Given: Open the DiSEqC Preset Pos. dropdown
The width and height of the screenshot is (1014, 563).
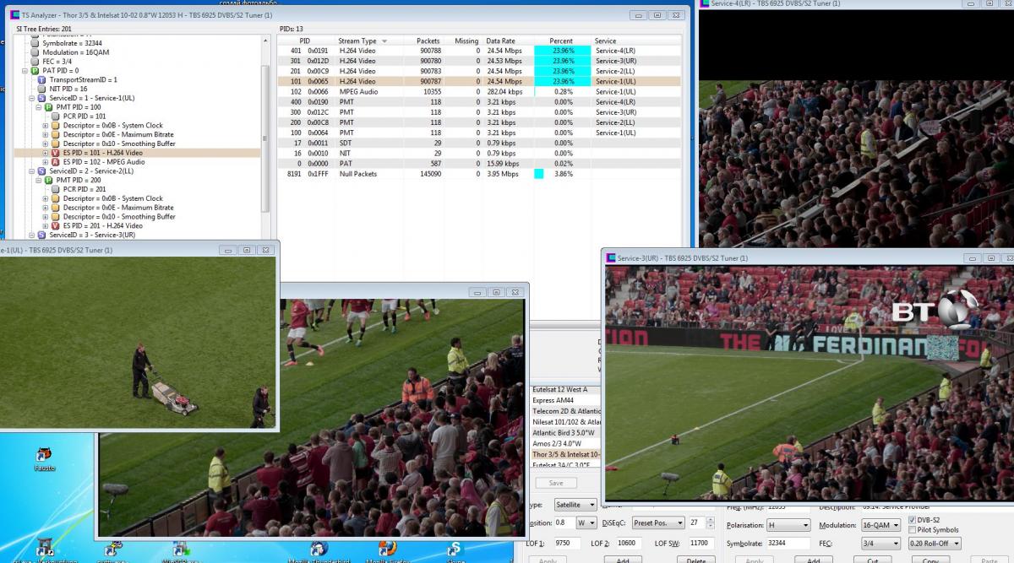Looking at the screenshot, I should [x=657, y=523].
